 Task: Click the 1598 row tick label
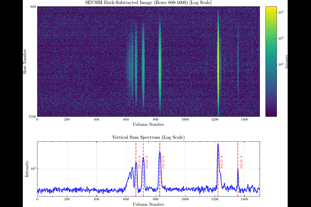coord(32,116)
